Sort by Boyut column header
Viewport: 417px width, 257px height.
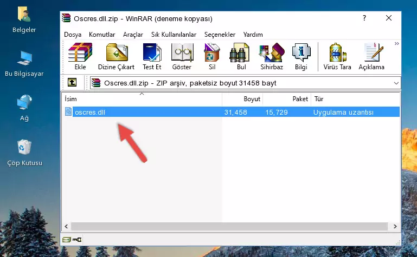[x=242, y=99]
